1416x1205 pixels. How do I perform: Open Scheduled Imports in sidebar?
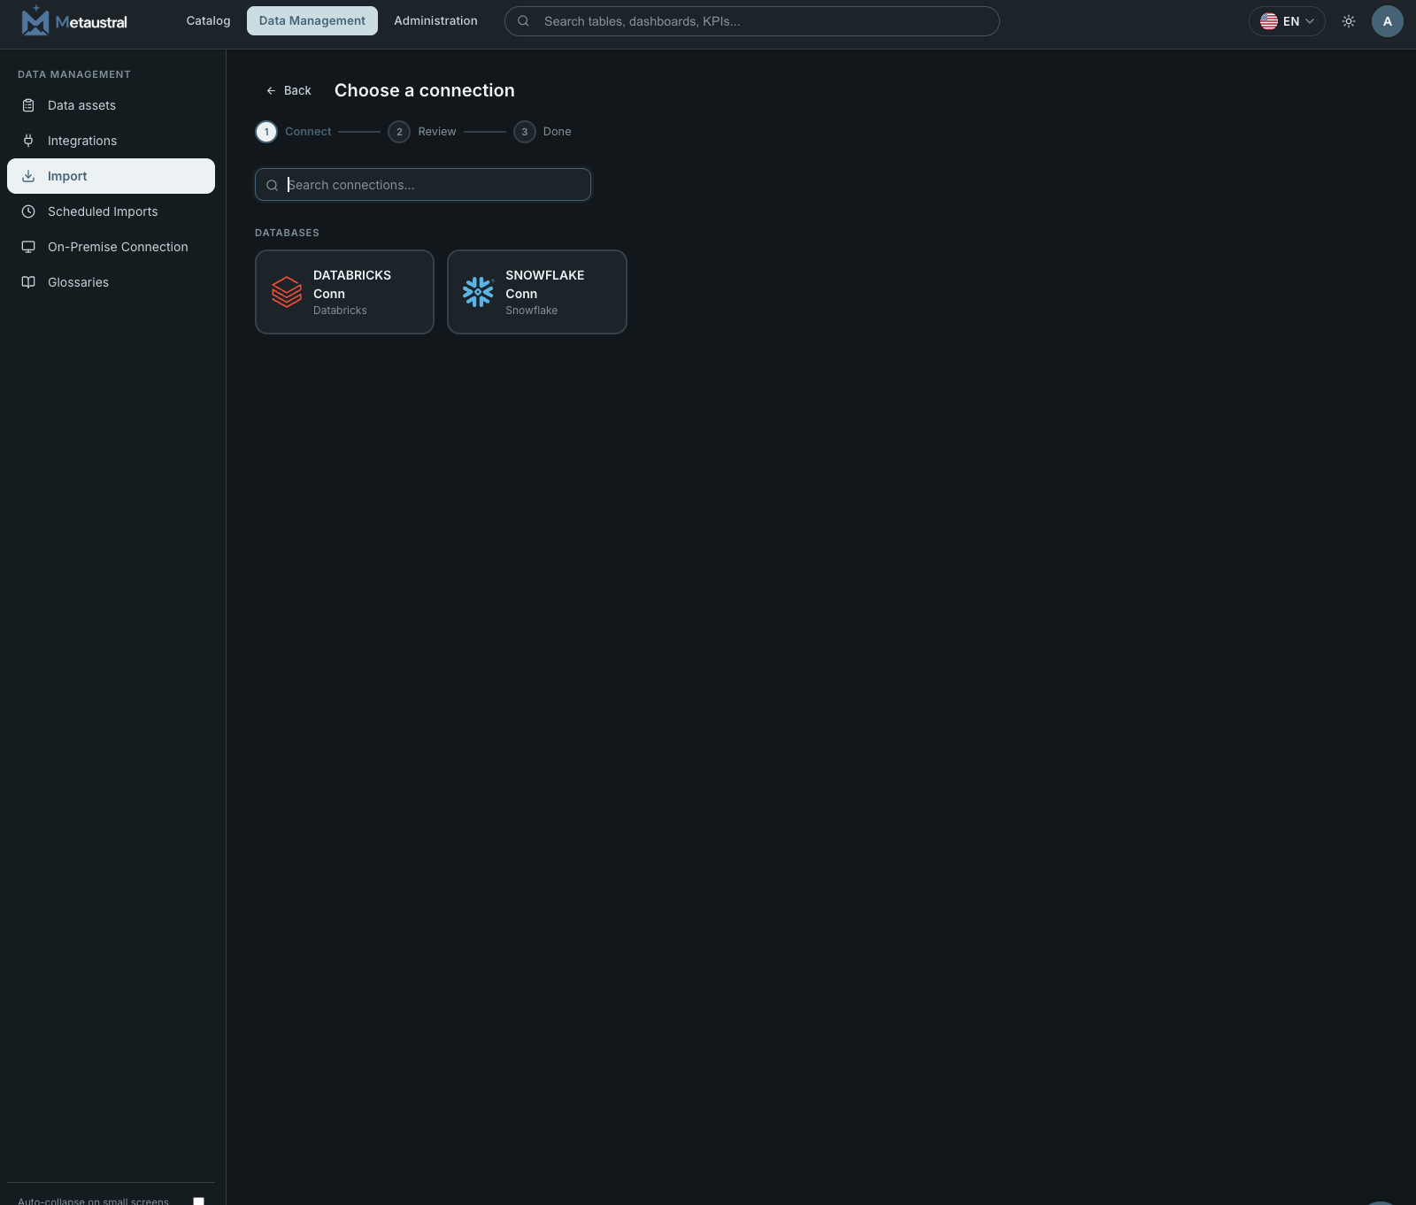(111, 211)
